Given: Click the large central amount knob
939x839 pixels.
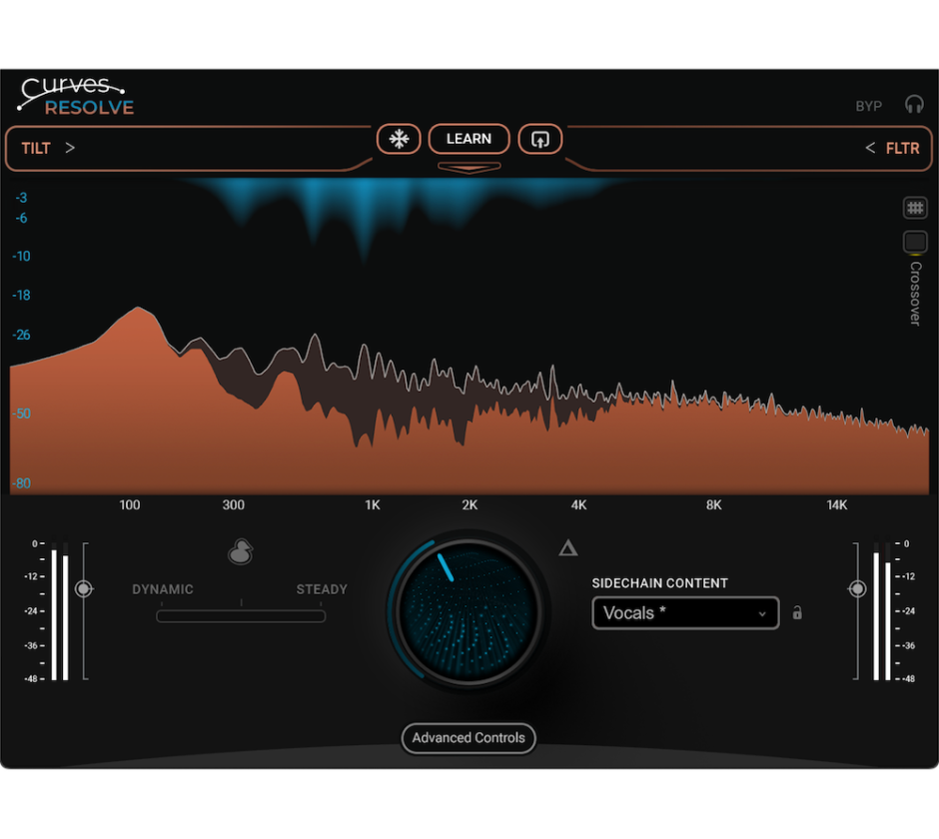Looking at the screenshot, I should point(469,609).
